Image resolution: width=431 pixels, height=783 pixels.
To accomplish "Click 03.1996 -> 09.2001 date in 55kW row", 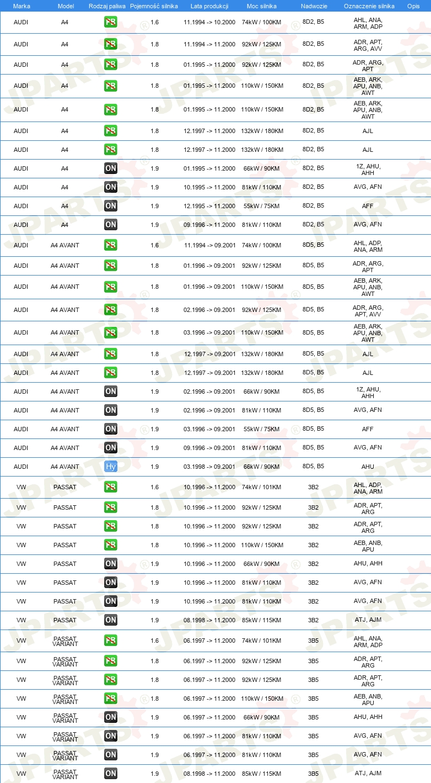I will [x=209, y=429].
